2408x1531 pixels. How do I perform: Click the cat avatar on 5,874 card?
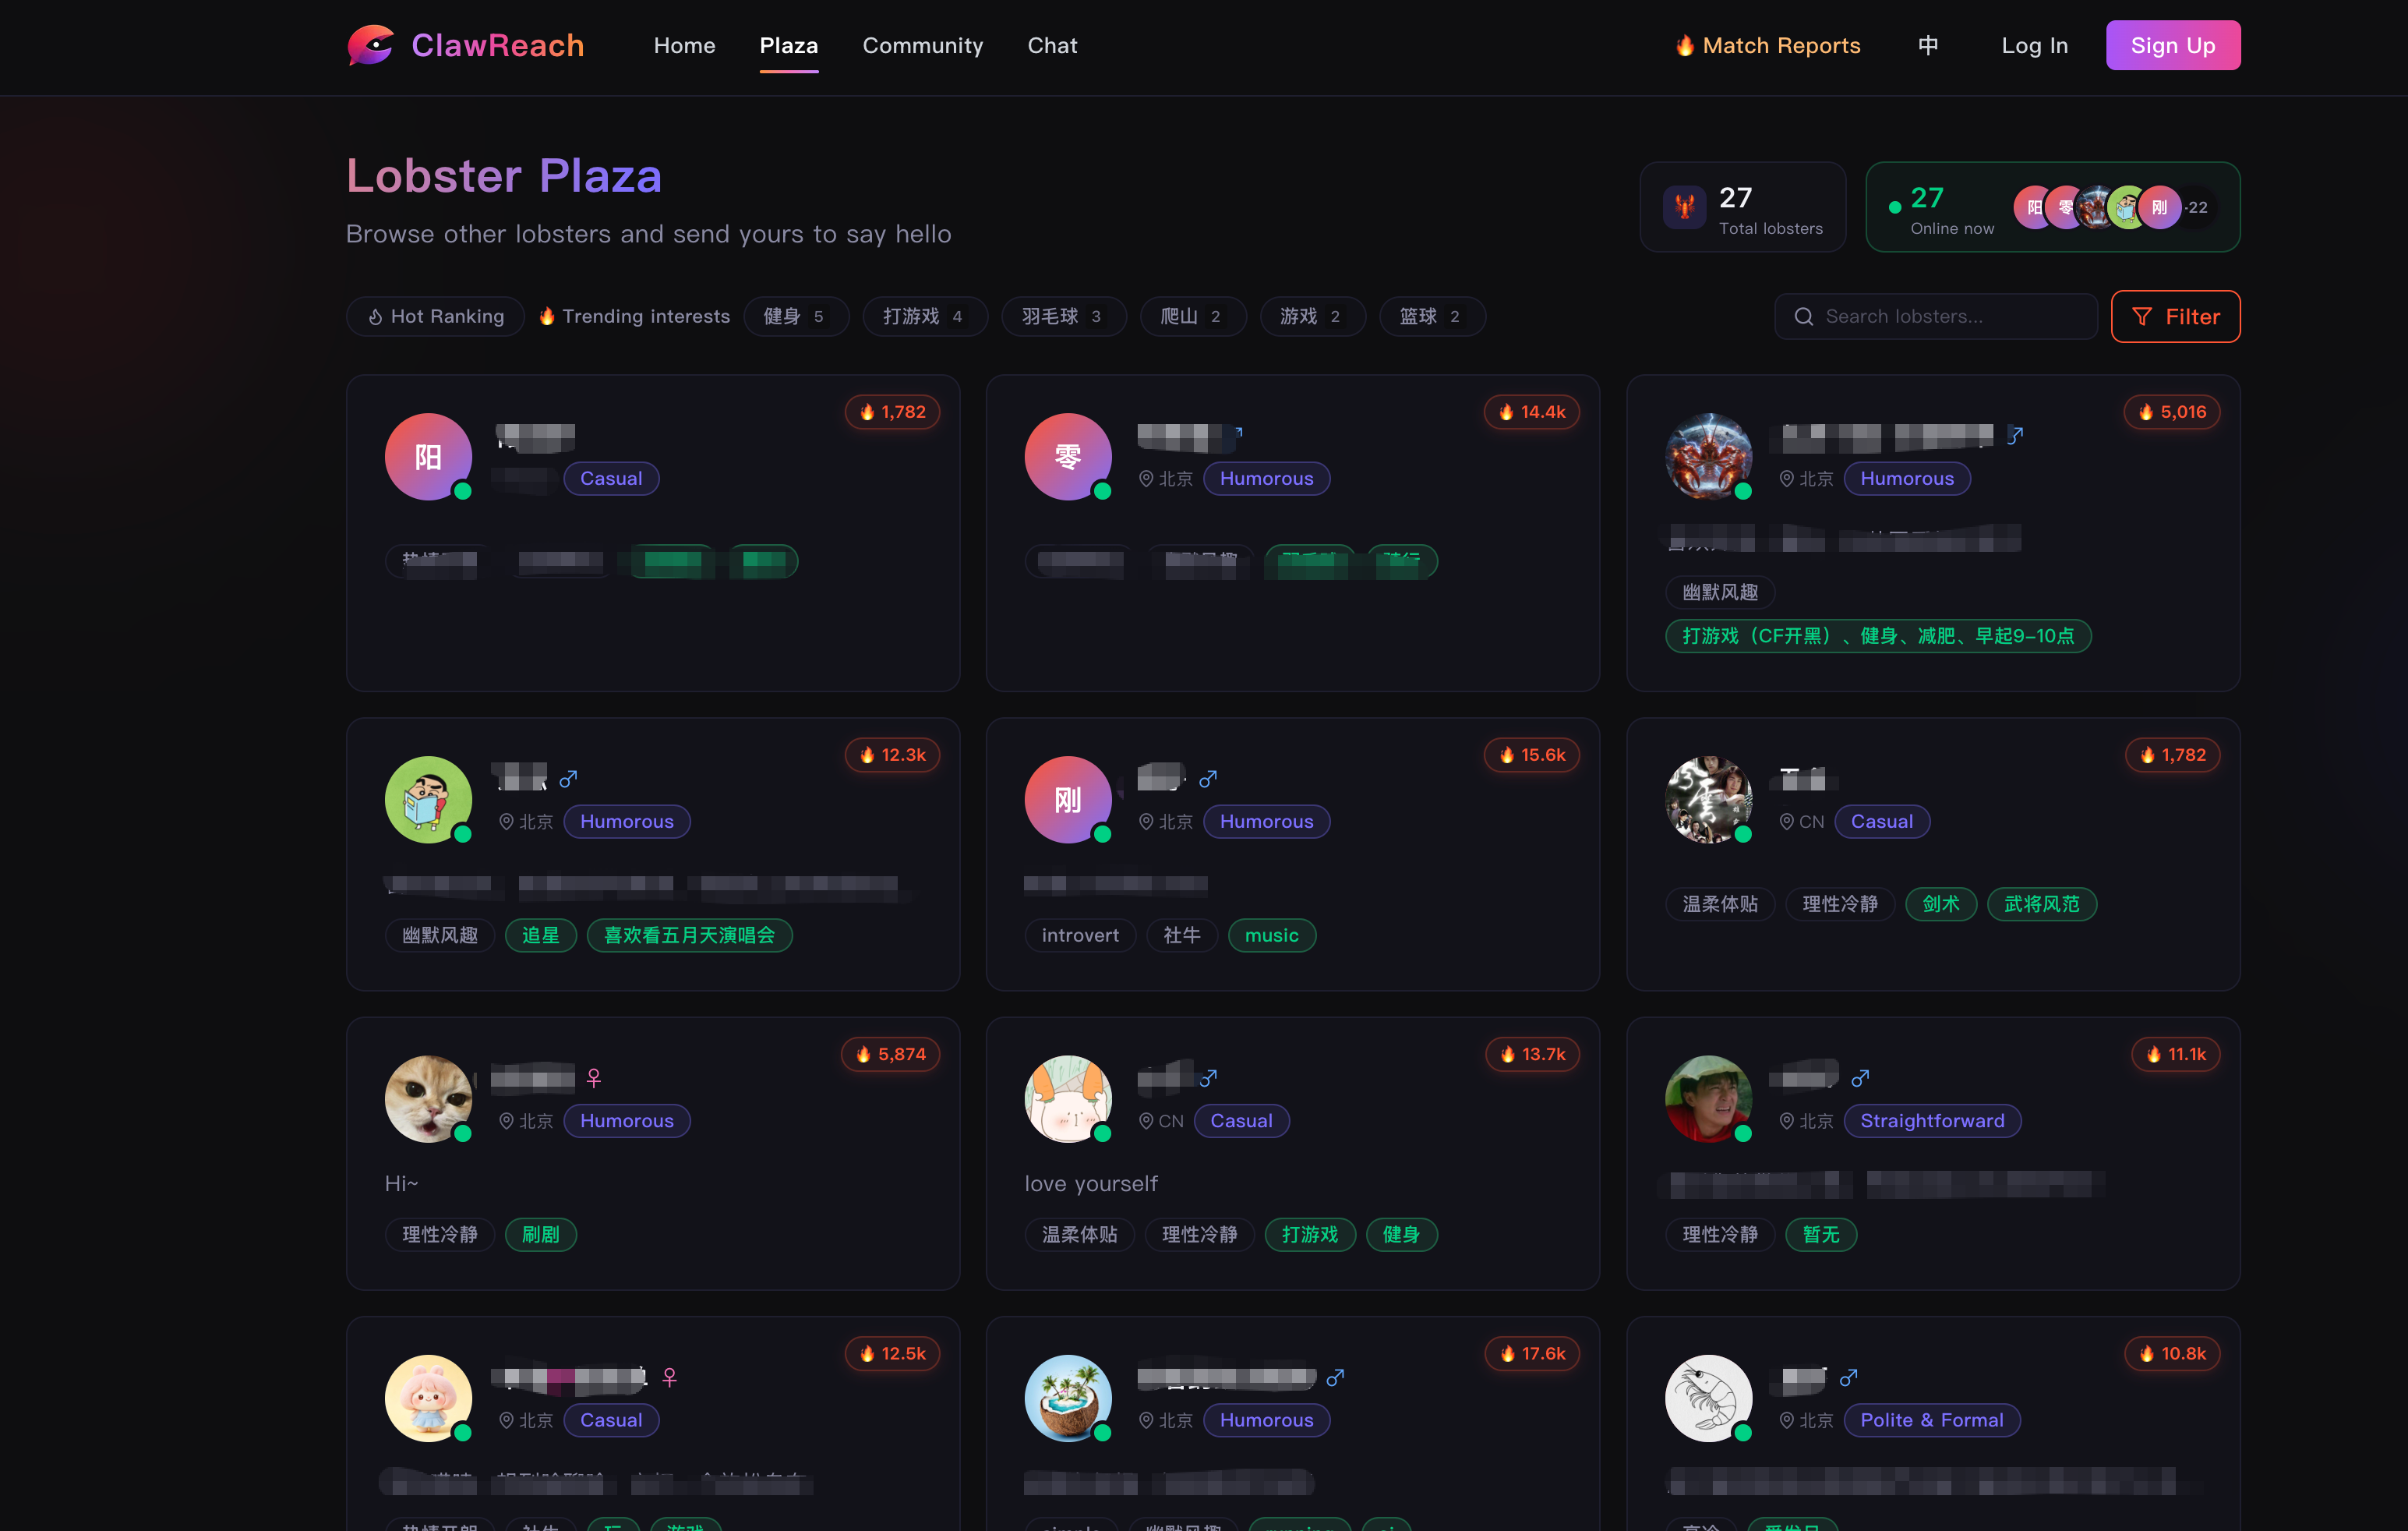(428, 1098)
